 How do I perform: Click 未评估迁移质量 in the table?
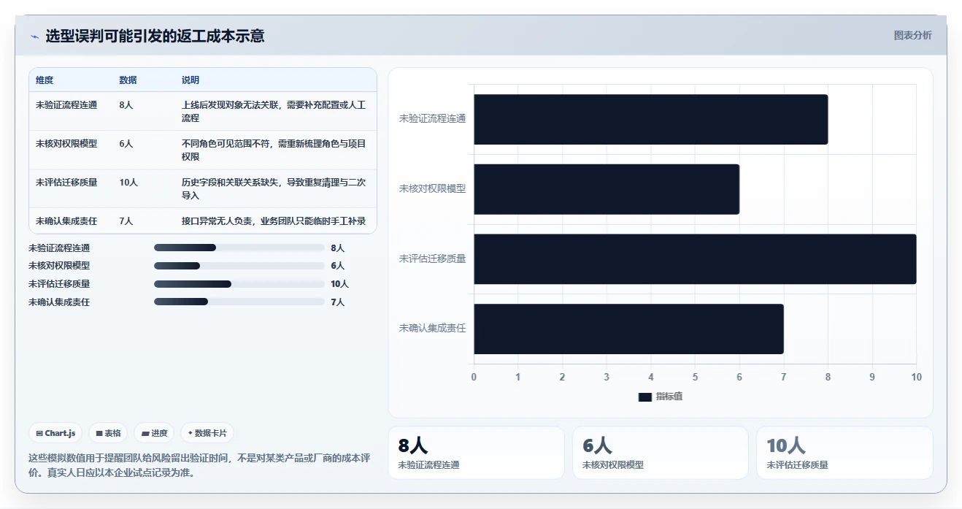coord(66,183)
